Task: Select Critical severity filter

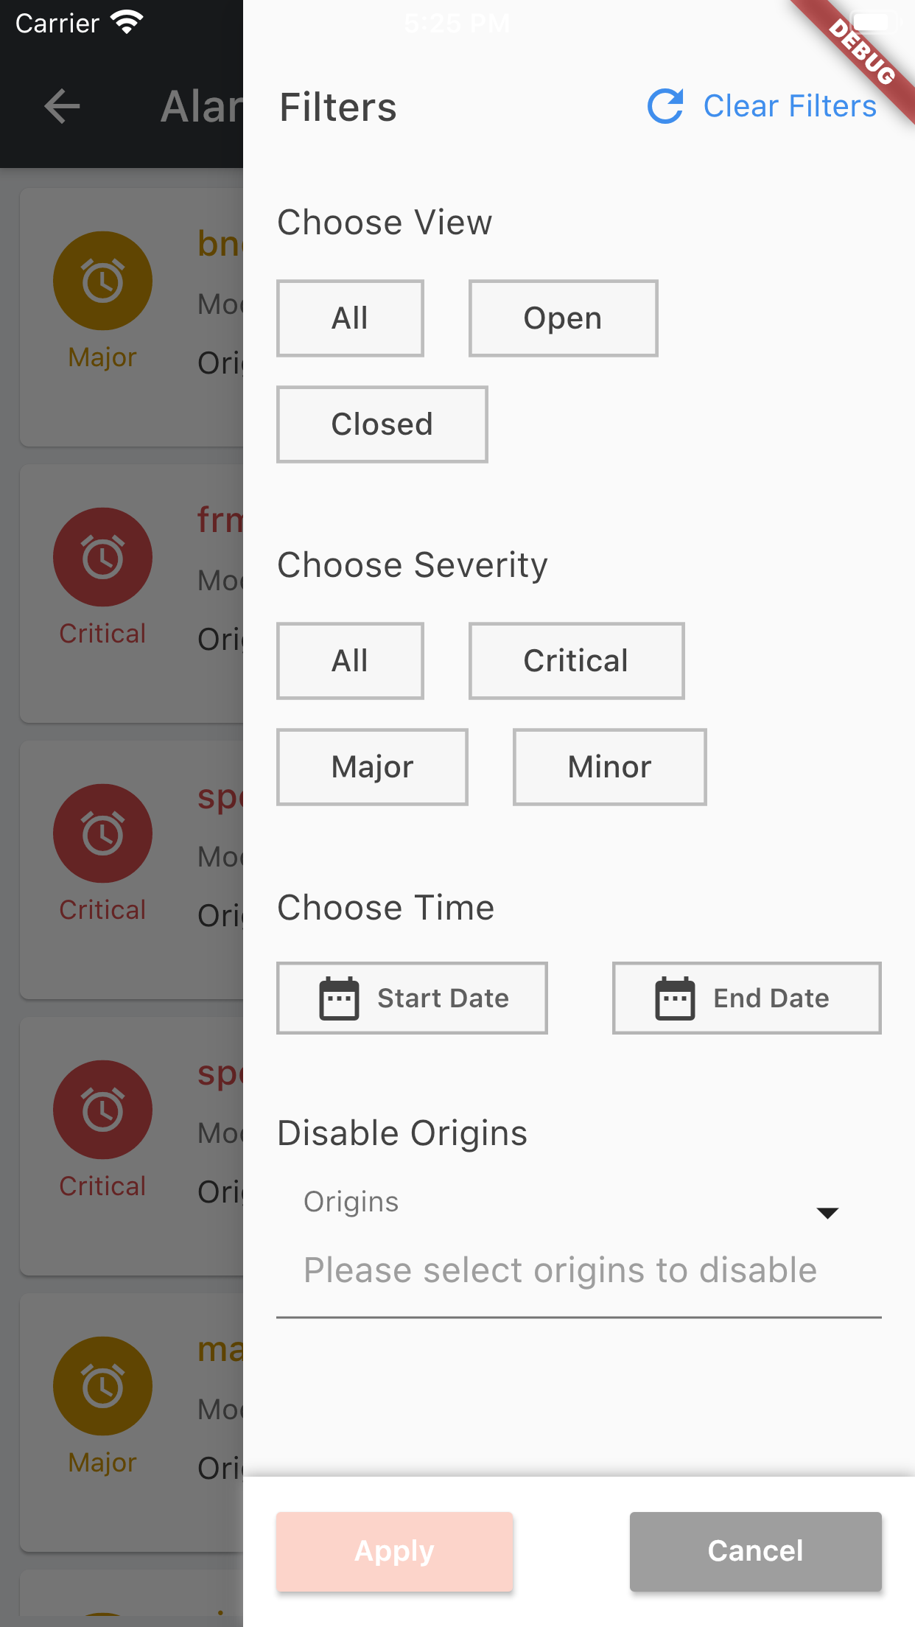Action: coord(577,661)
